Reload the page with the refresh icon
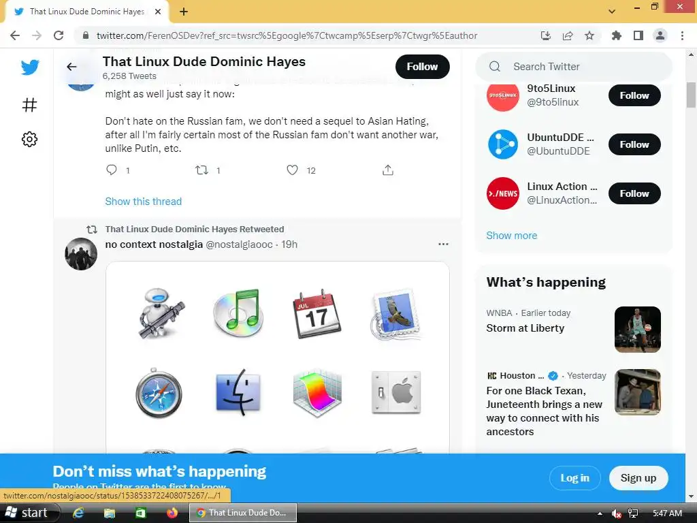Viewport: 697px width, 523px height. 59,35
